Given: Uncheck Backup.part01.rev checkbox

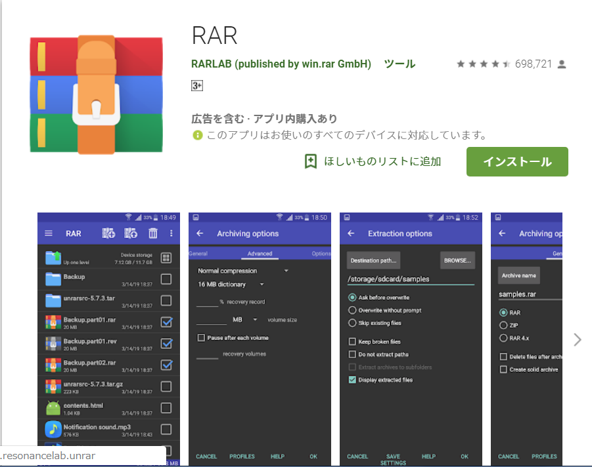Looking at the screenshot, I should click(x=166, y=344).
